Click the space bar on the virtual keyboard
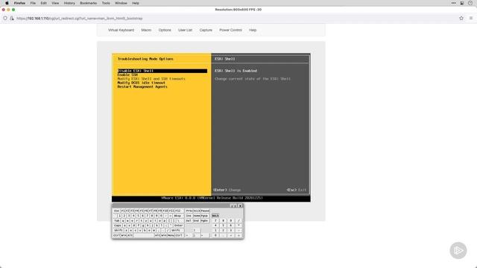 (144, 235)
